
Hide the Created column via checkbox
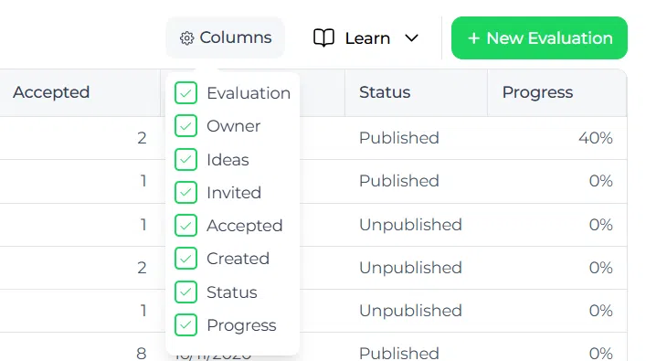[185, 259]
